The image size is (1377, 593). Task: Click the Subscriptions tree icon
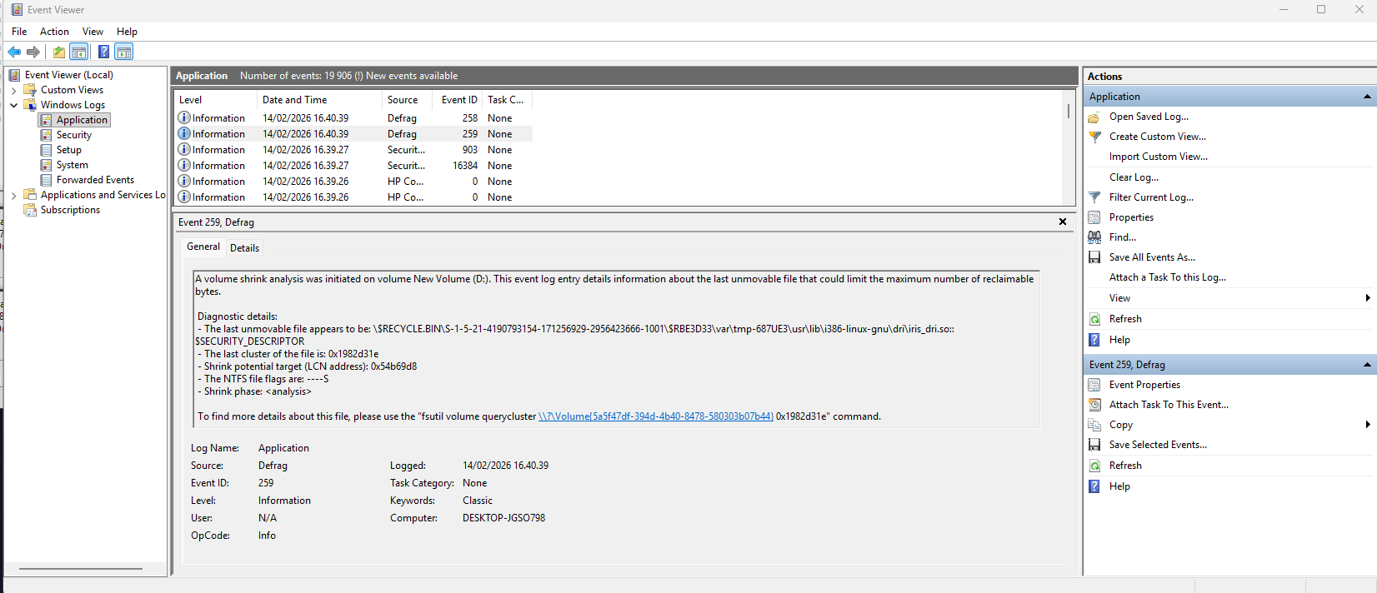point(30,210)
